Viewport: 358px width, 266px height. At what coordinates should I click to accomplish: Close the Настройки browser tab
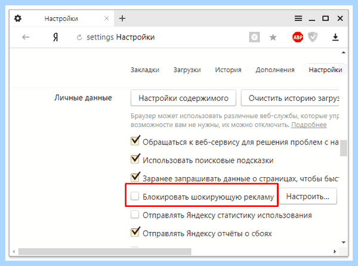click(x=106, y=18)
